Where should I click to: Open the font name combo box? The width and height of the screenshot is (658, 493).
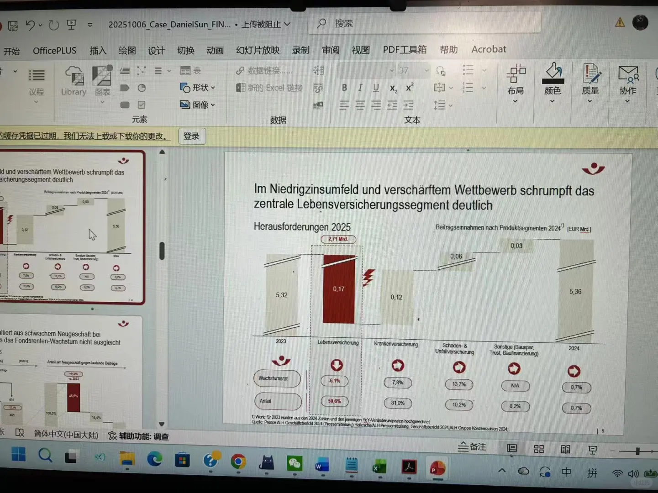366,70
